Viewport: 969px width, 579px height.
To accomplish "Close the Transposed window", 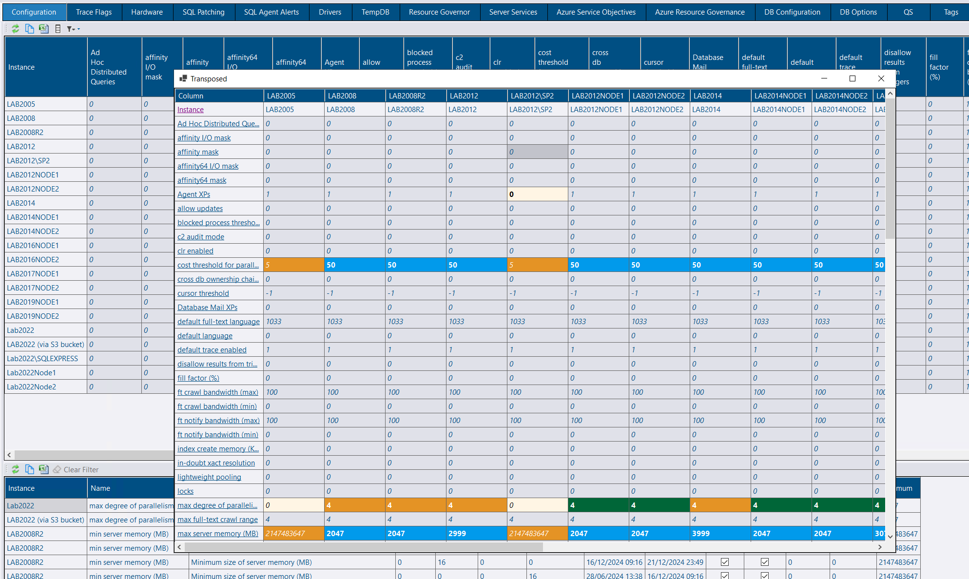I will 881,78.
